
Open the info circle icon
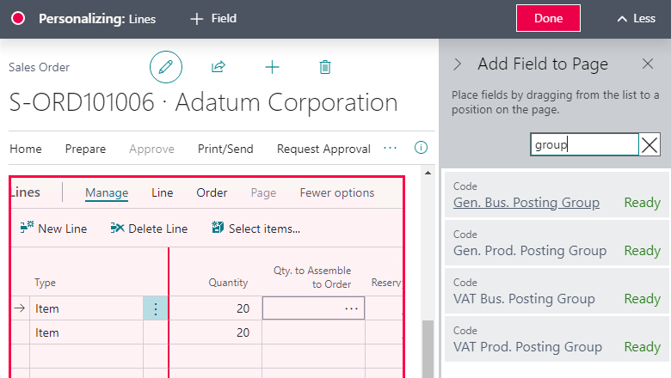421,148
